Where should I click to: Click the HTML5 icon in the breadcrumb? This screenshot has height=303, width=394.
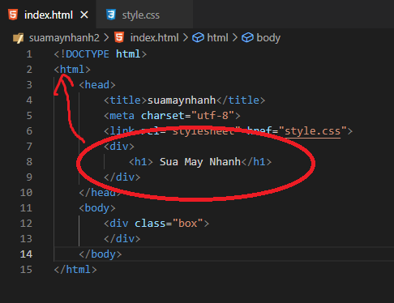119,37
